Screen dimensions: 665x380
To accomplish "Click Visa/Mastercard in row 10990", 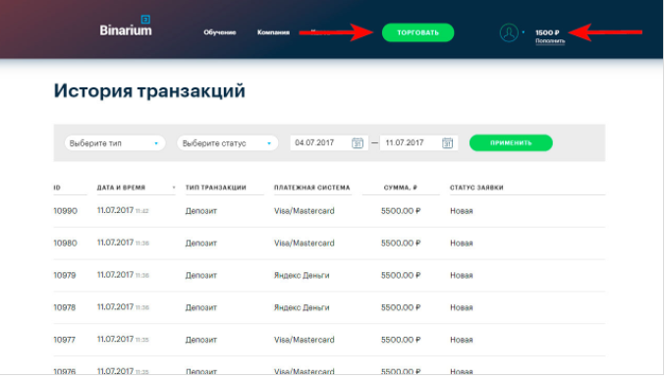I will coord(305,211).
